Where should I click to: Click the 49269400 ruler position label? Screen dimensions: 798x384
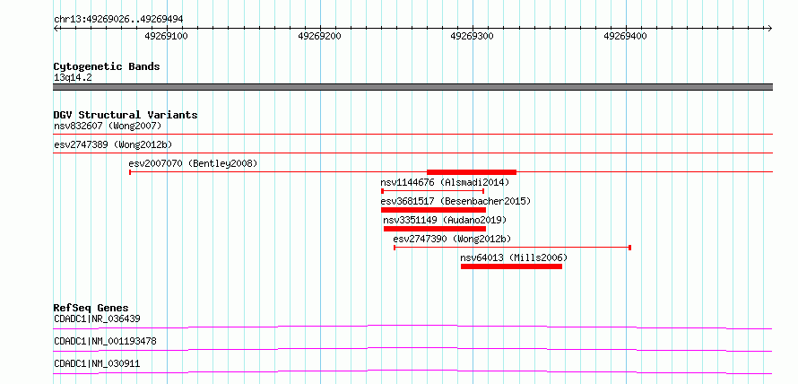tap(626, 36)
